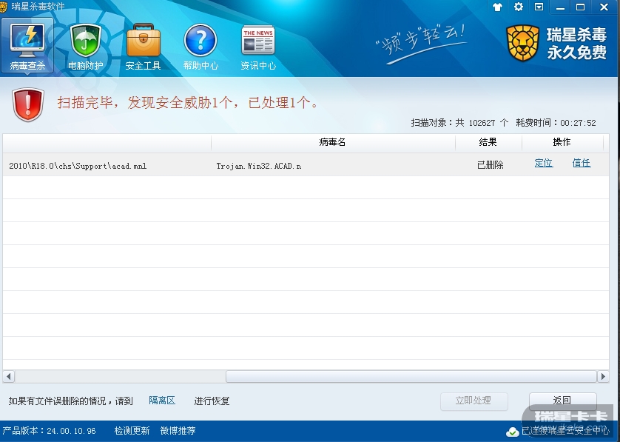Open the title bar dropdown menu icon

(x=539, y=7)
